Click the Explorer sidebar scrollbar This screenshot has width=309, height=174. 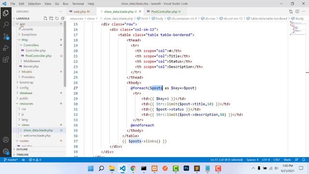(x=65, y=54)
